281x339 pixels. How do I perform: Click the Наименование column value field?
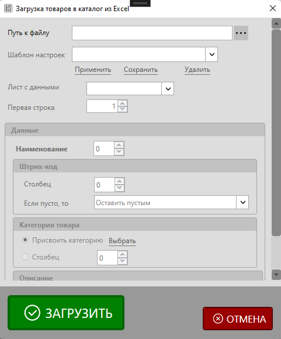pos(104,148)
